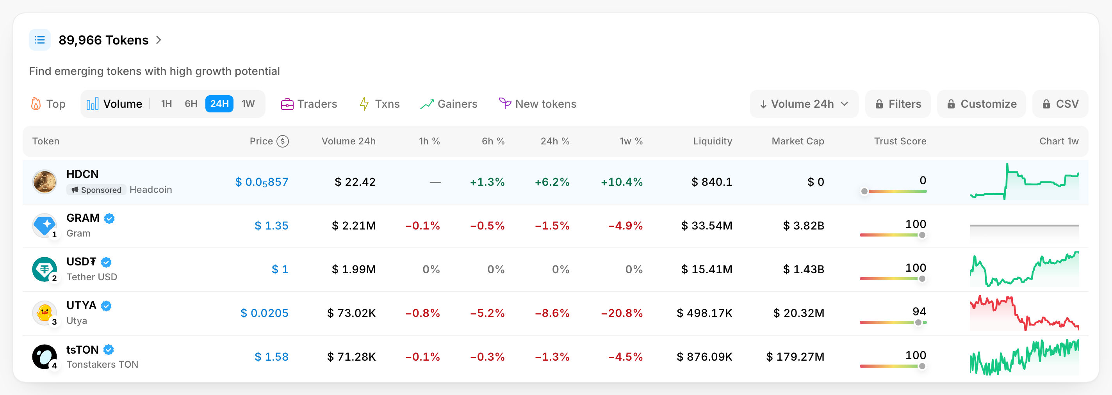The height and width of the screenshot is (395, 1112).
Task: Open the New tokens tab
Action: [537, 104]
